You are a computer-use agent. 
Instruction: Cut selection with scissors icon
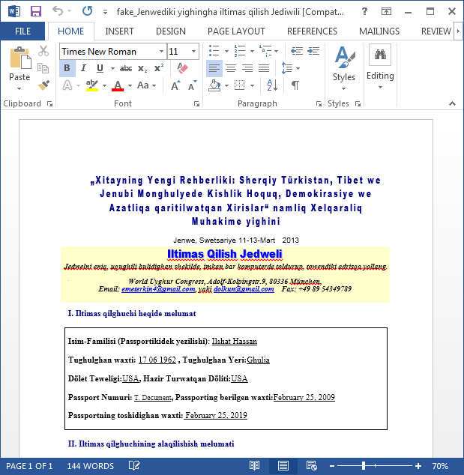point(43,51)
